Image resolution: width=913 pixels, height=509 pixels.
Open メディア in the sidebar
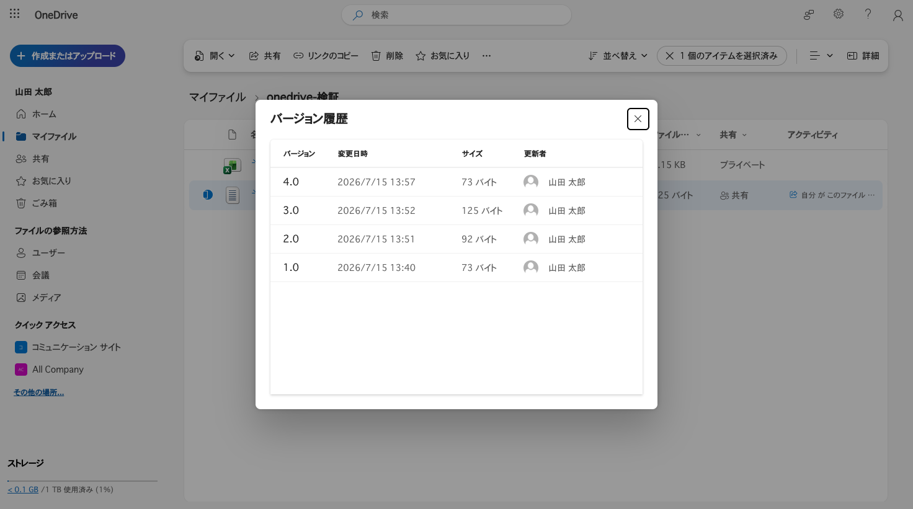click(38, 298)
